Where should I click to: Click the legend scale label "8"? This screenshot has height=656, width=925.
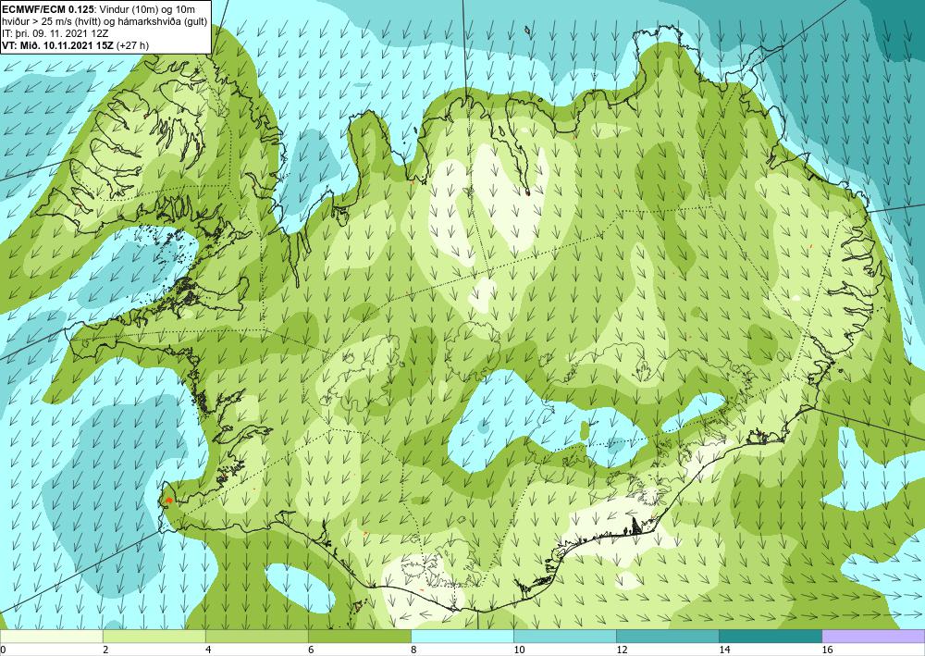pos(413,650)
